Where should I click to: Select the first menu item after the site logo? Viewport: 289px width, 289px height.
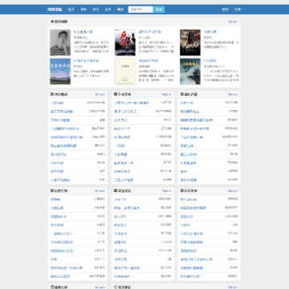click(71, 10)
